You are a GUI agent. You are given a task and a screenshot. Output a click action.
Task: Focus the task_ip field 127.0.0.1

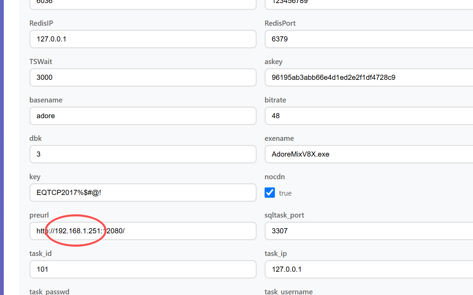369,269
